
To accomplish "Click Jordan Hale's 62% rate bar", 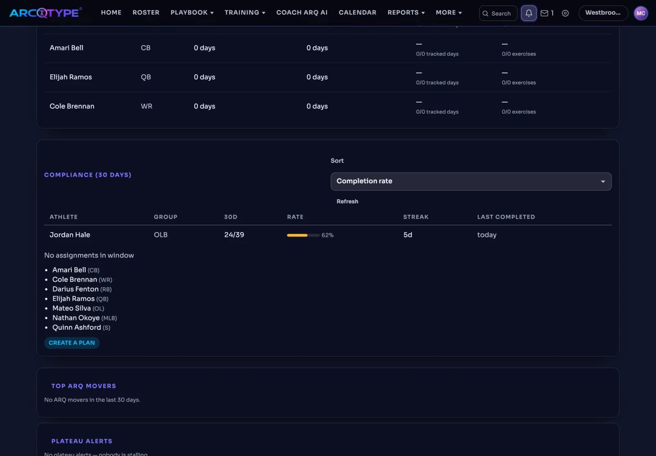I will click(303, 235).
